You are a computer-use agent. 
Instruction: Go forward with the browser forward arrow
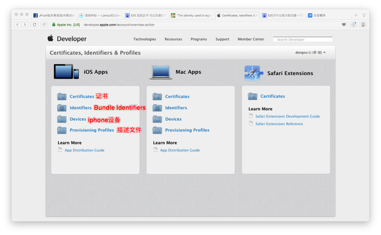click(x=25, y=25)
